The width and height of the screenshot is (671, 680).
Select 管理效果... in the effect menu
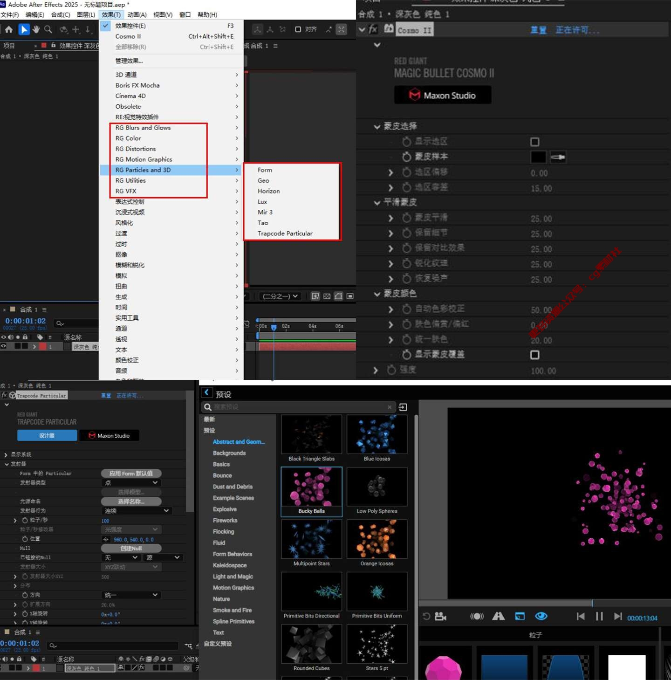tap(129, 61)
